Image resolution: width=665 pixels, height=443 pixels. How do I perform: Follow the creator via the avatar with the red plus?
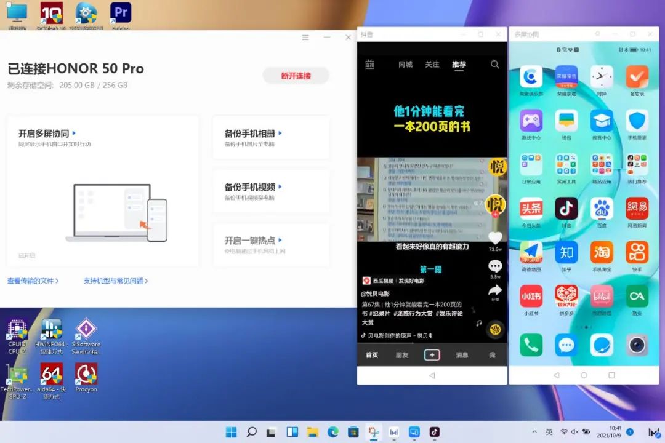click(495, 206)
